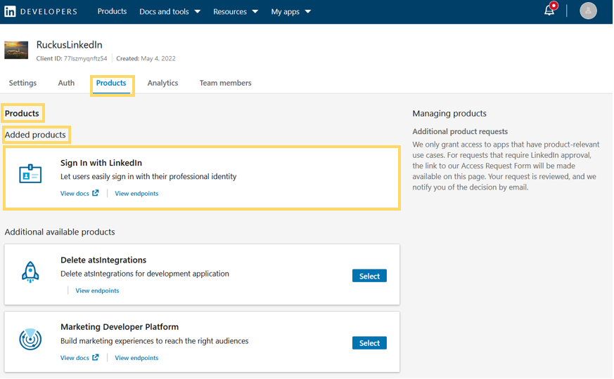Open the My apps menu

[x=291, y=12]
